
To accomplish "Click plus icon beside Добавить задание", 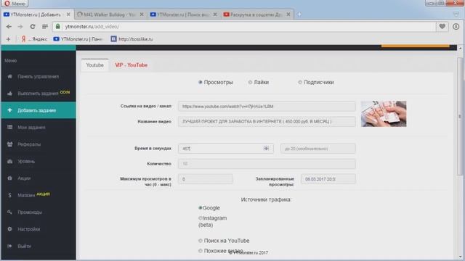I will click(x=9, y=110).
